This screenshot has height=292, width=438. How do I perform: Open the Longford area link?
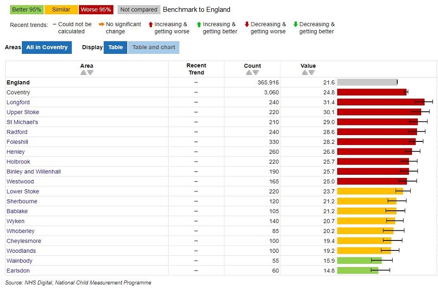pyautogui.click(x=18, y=102)
